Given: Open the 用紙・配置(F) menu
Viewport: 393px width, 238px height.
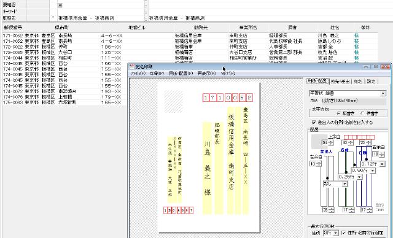Looking at the screenshot, I should point(181,74).
